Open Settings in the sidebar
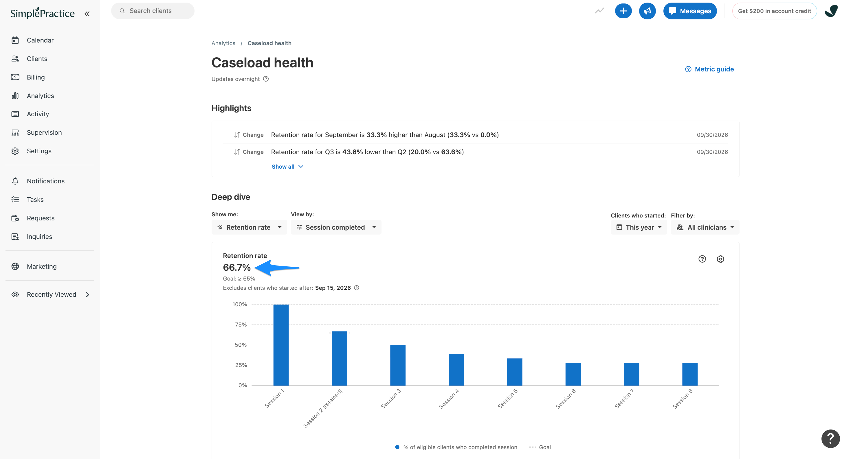 [x=39, y=151]
